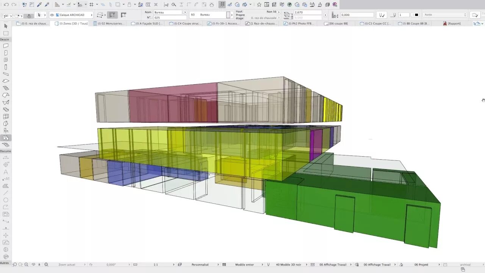
Task: Click the zone number field 025
Action: click(167, 18)
